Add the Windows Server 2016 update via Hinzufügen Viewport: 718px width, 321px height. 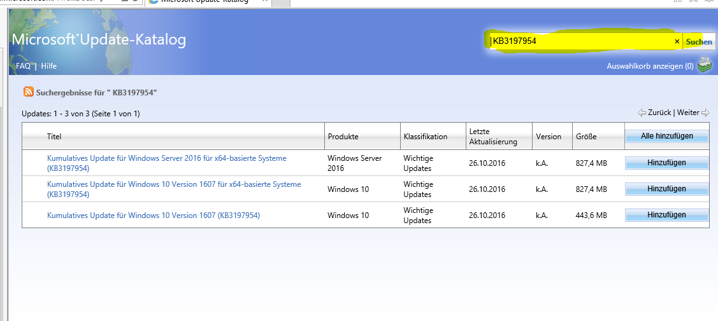666,163
